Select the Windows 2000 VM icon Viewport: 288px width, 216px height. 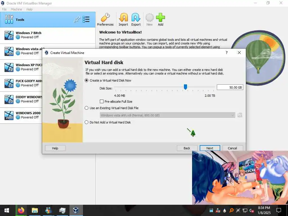9,115
